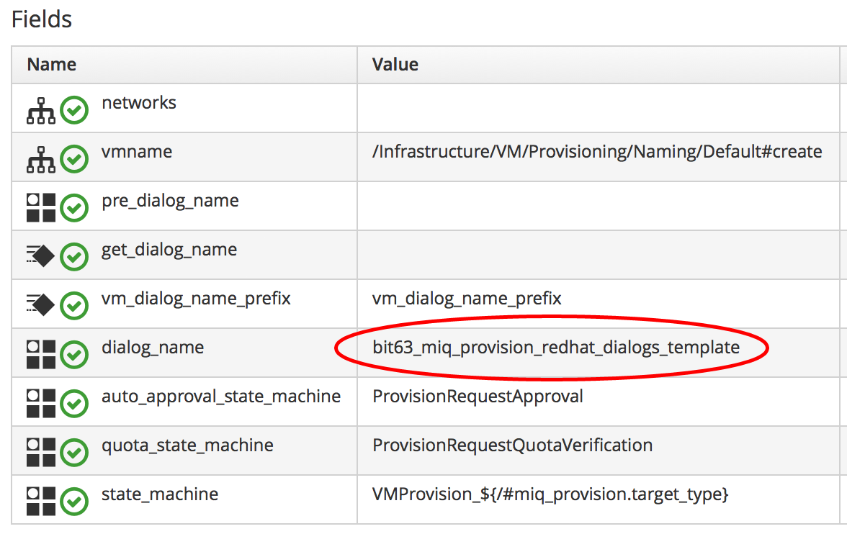Screen dimensions: 847x534
Task: Click the VMProvision_${/#miq_provision.target_type} value
Action: (x=551, y=494)
